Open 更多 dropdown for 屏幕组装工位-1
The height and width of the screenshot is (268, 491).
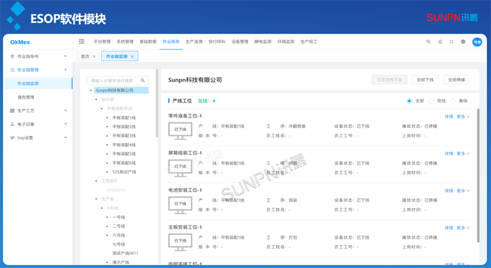[x=463, y=153]
